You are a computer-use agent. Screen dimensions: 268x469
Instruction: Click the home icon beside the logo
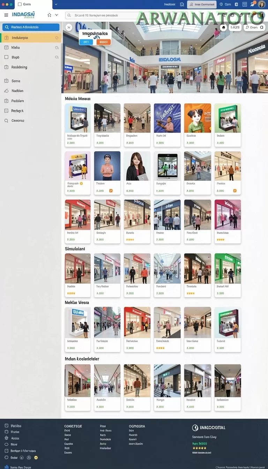tap(49, 15)
